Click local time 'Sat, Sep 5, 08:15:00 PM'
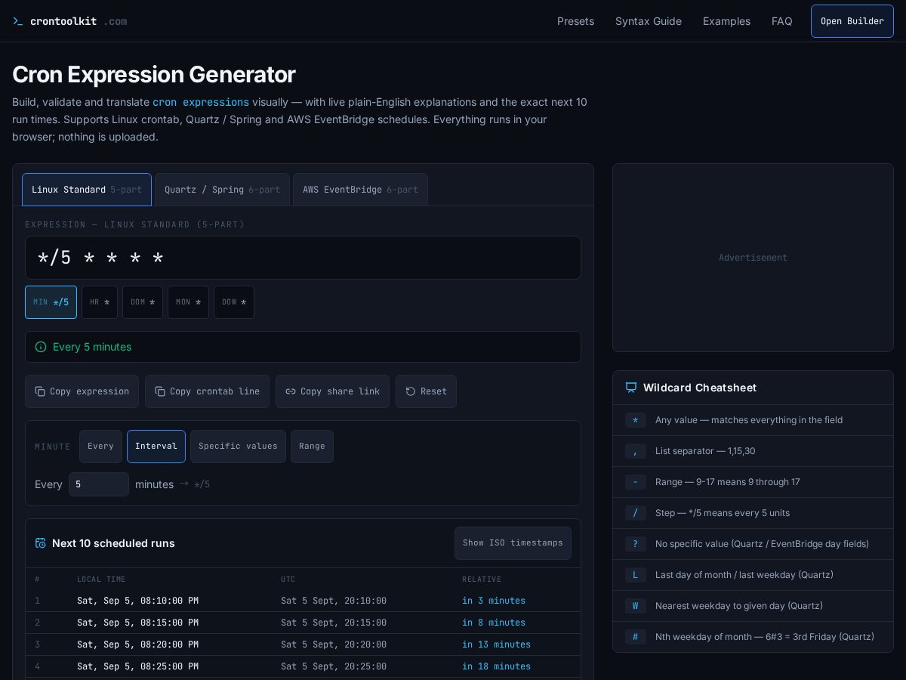906x680 pixels. [x=137, y=623]
